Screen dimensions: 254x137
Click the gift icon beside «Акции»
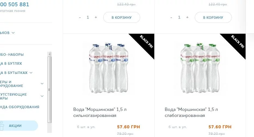click(x=2, y=126)
